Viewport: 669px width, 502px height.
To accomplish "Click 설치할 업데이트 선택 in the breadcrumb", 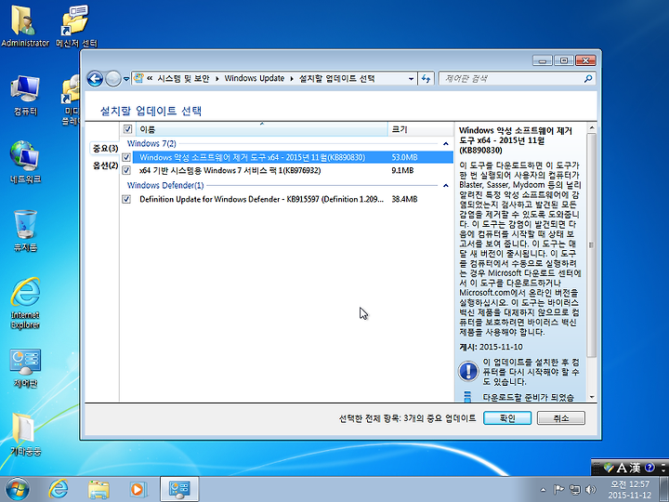I will pos(336,78).
